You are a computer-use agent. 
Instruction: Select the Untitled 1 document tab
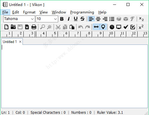[x=10, y=42]
